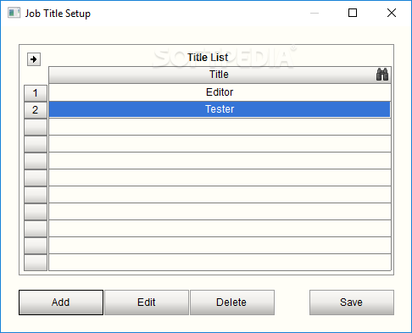The height and width of the screenshot is (333, 412).
Task: Maximize the Job Title Setup window
Action: (x=353, y=13)
